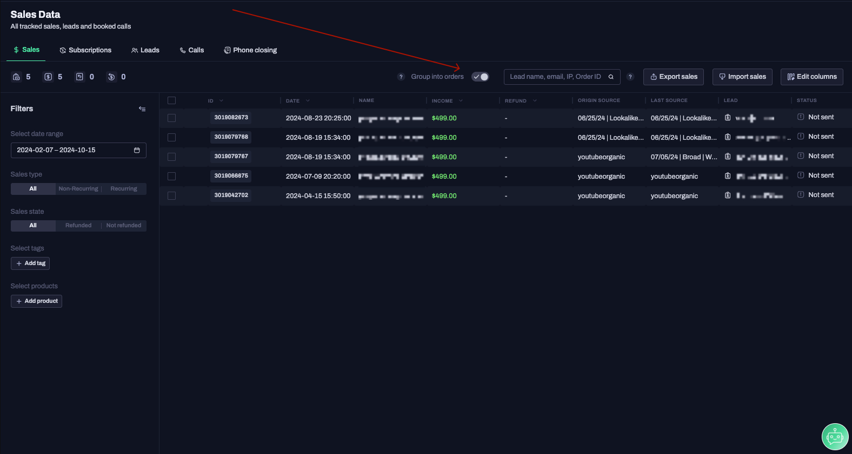Click lead icon for order 3019082673
Viewport: 852px width, 454px height.
click(728, 118)
